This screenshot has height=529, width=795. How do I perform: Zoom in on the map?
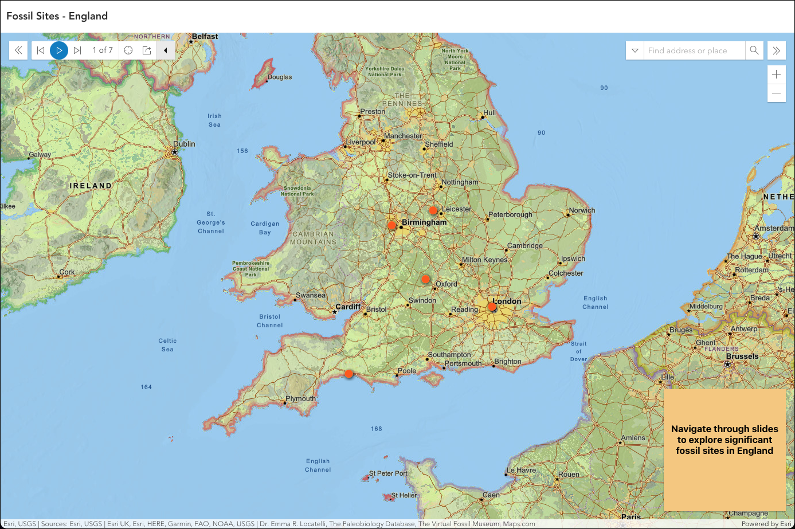point(777,75)
